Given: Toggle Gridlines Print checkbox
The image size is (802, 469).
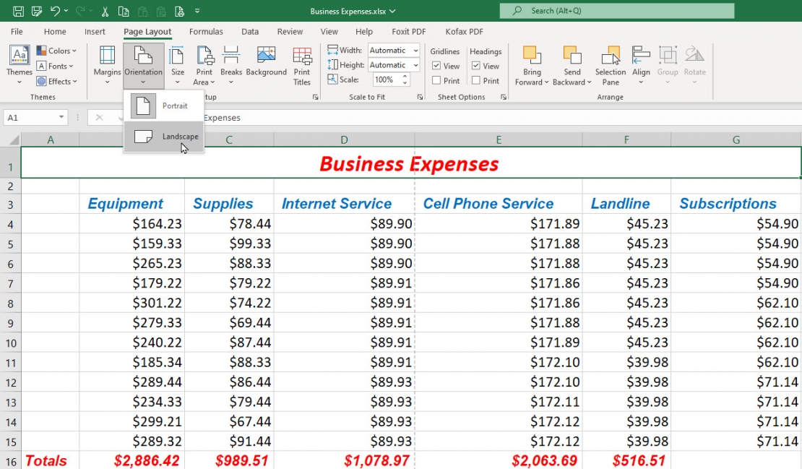Looking at the screenshot, I should (x=438, y=80).
